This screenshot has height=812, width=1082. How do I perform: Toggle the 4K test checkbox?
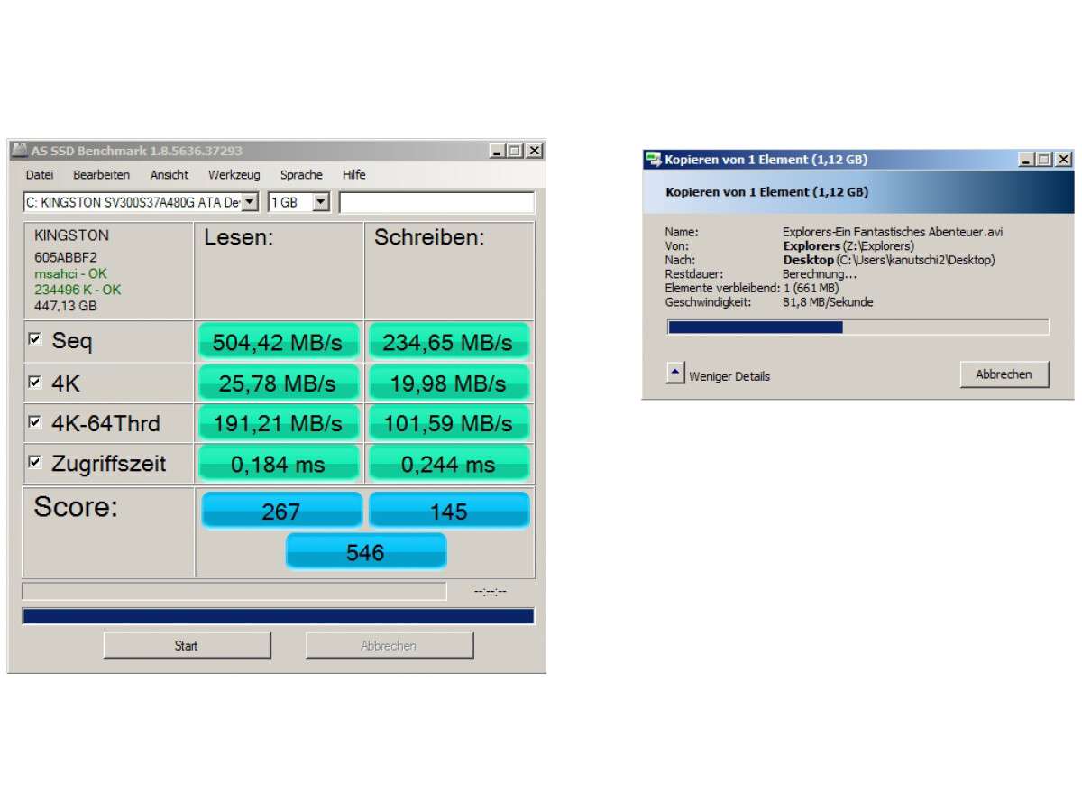pos(35,382)
